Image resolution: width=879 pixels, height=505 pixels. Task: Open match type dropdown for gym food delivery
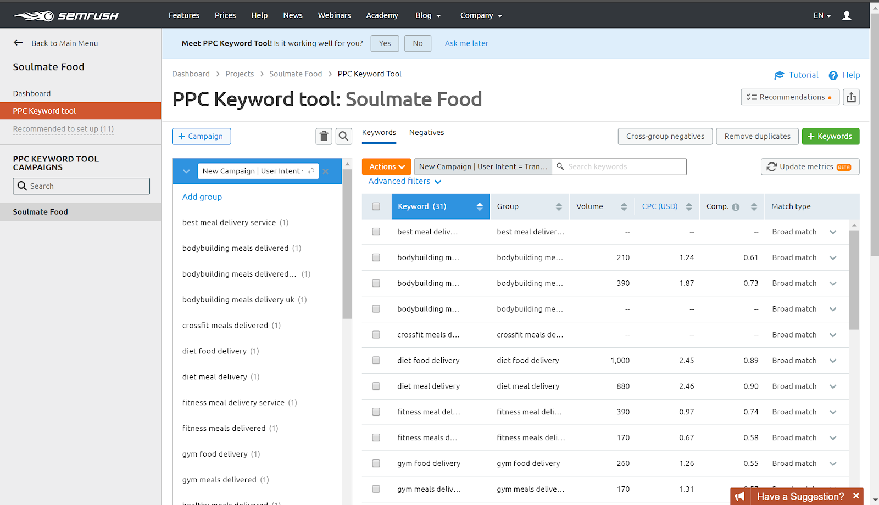pos(833,463)
